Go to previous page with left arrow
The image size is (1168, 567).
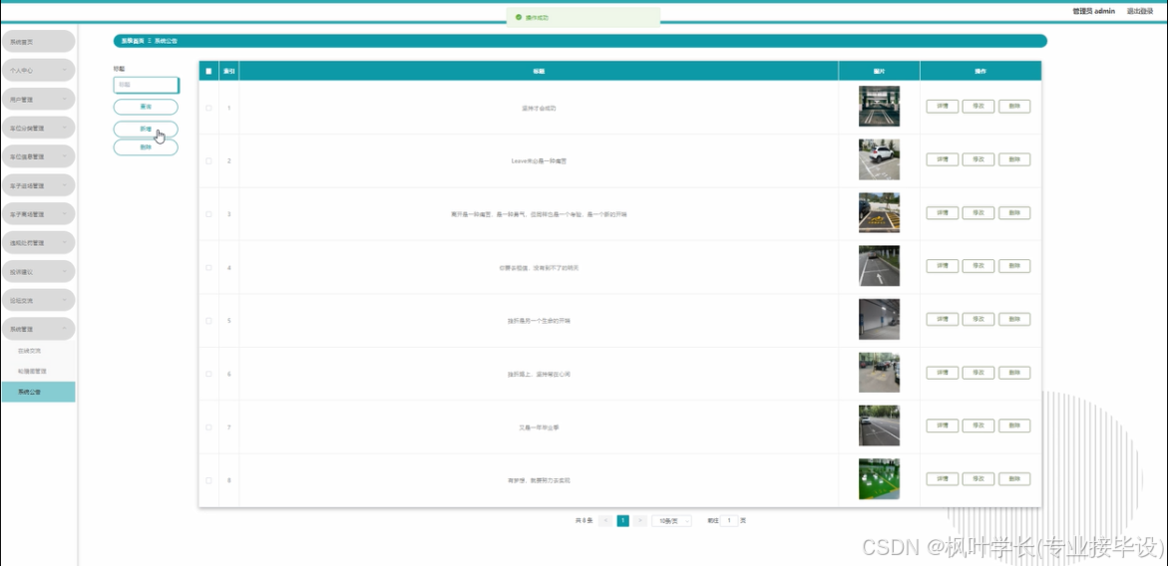[605, 521]
